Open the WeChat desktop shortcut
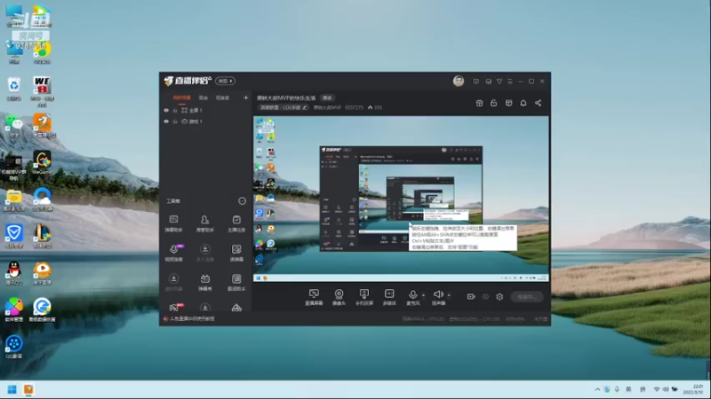The width and height of the screenshot is (711, 399). (14, 126)
